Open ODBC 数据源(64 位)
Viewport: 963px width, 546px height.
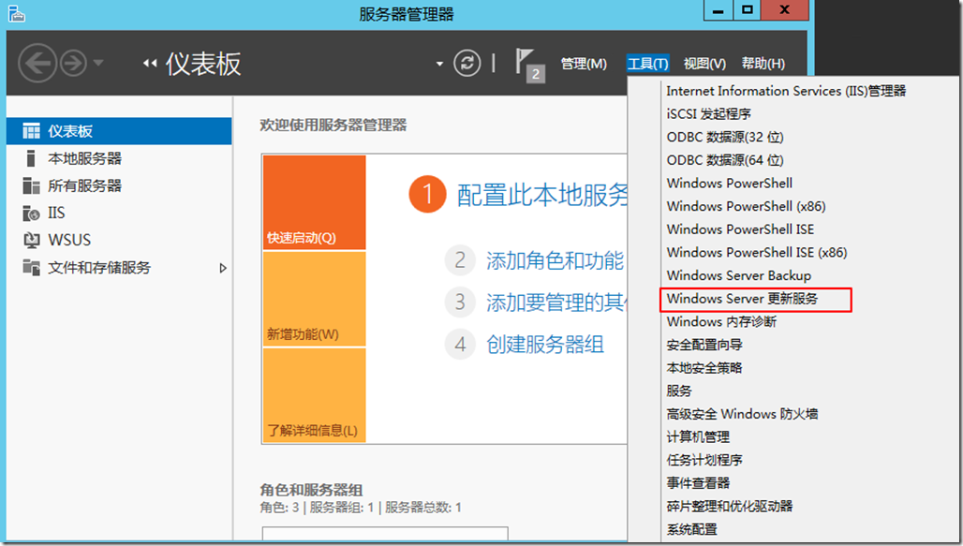point(725,160)
